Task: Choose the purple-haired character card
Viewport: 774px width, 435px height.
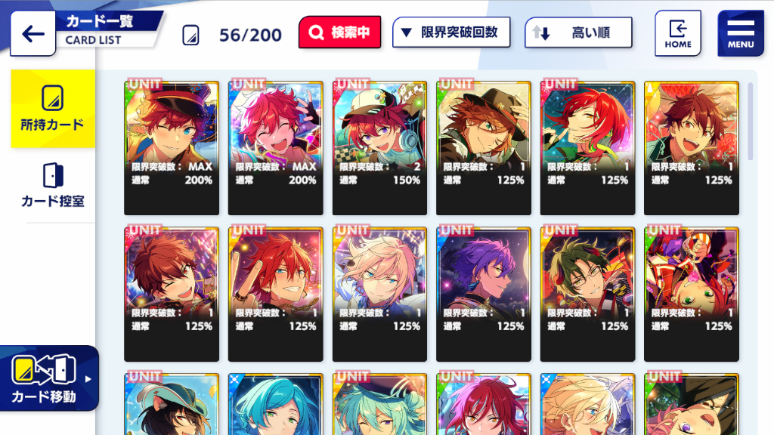Action: pyautogui.click(x=483, y=294)
